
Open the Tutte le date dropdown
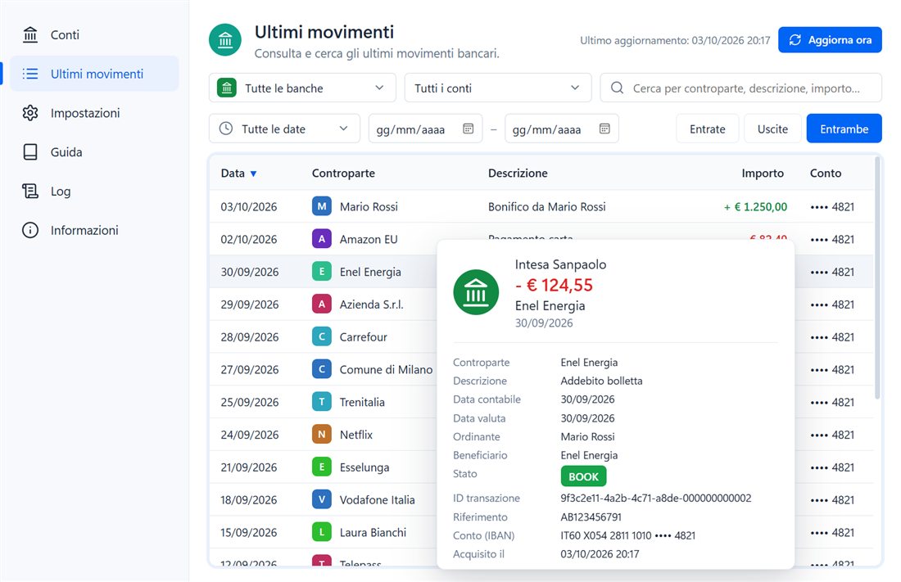[284, 129]
